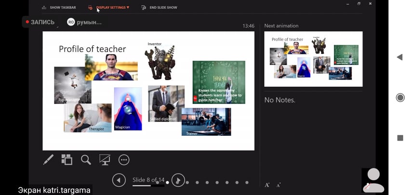The width and height of the screenshot is (412, 195).
Task: Increase the notes text size
Action: tap(267, 185)
